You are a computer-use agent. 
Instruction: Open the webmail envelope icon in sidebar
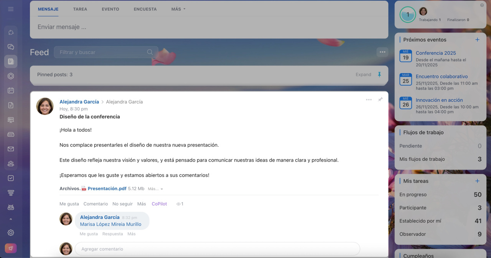click(11, 149)
